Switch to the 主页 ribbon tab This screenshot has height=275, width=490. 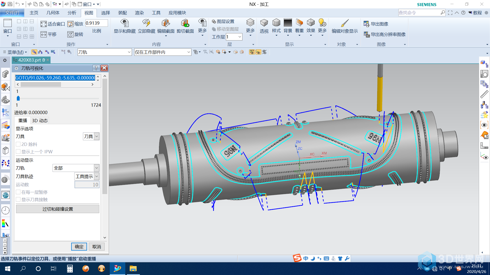34,13
